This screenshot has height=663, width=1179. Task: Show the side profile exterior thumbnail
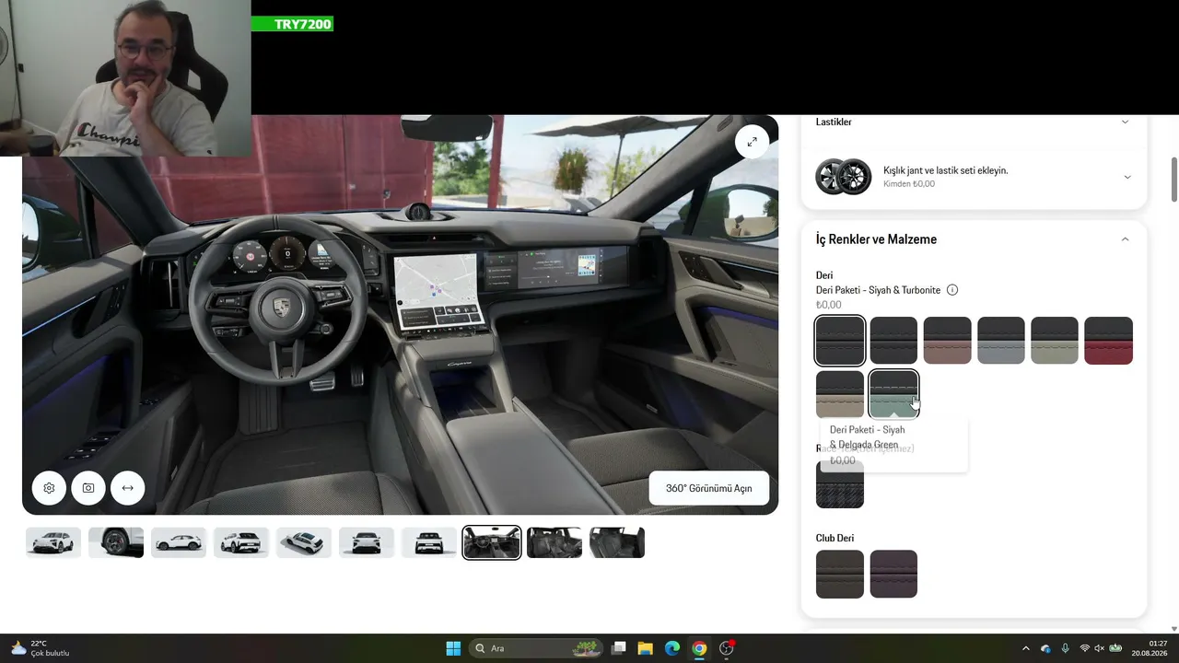coord(179,542)
